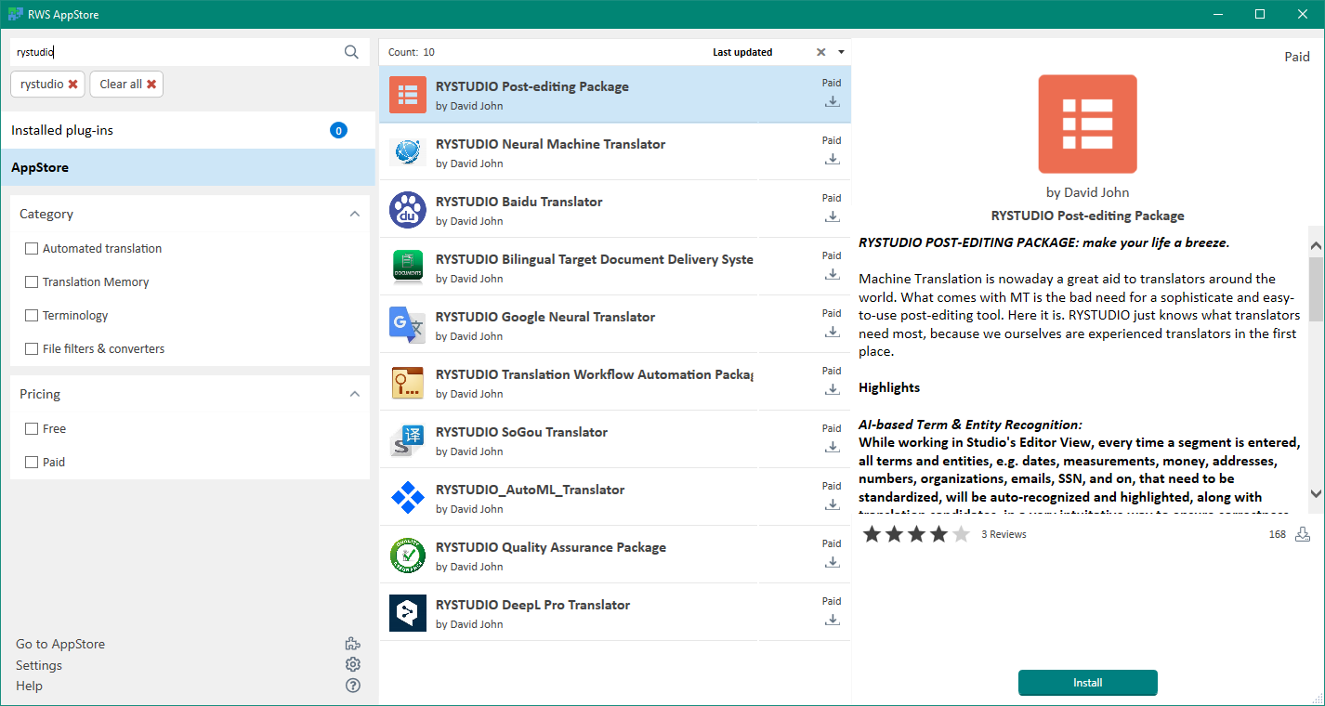Click the Settings gear icon
1325x706 pixels.
(x=352, y=664)
